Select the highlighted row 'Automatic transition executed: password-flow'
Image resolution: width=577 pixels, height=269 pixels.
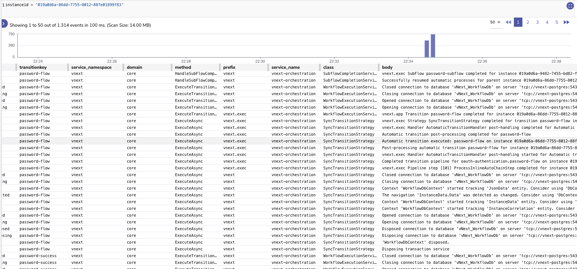pos(289,141)
